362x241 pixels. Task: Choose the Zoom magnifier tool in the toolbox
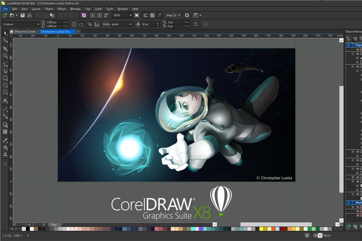point(5,56)
